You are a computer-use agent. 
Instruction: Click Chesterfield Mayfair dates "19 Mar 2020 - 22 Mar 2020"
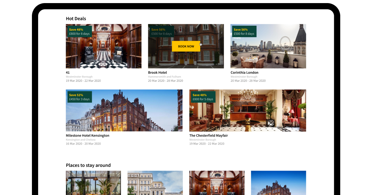(x=207, y=144)
